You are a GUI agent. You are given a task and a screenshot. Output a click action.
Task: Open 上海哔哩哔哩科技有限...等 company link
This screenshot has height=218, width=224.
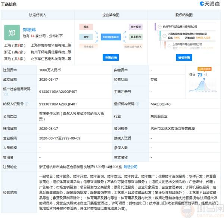51,46
